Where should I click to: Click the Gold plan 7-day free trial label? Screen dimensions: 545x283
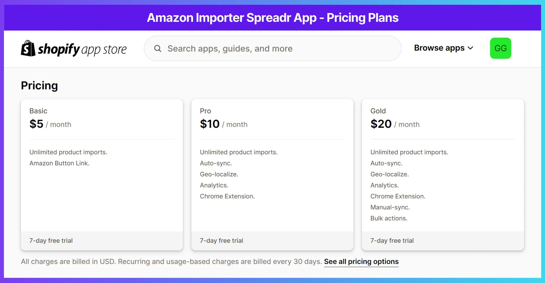coord(392,240)
